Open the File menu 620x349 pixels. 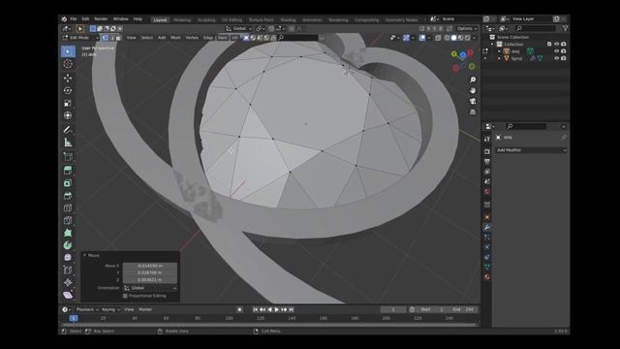pos(74,19)
